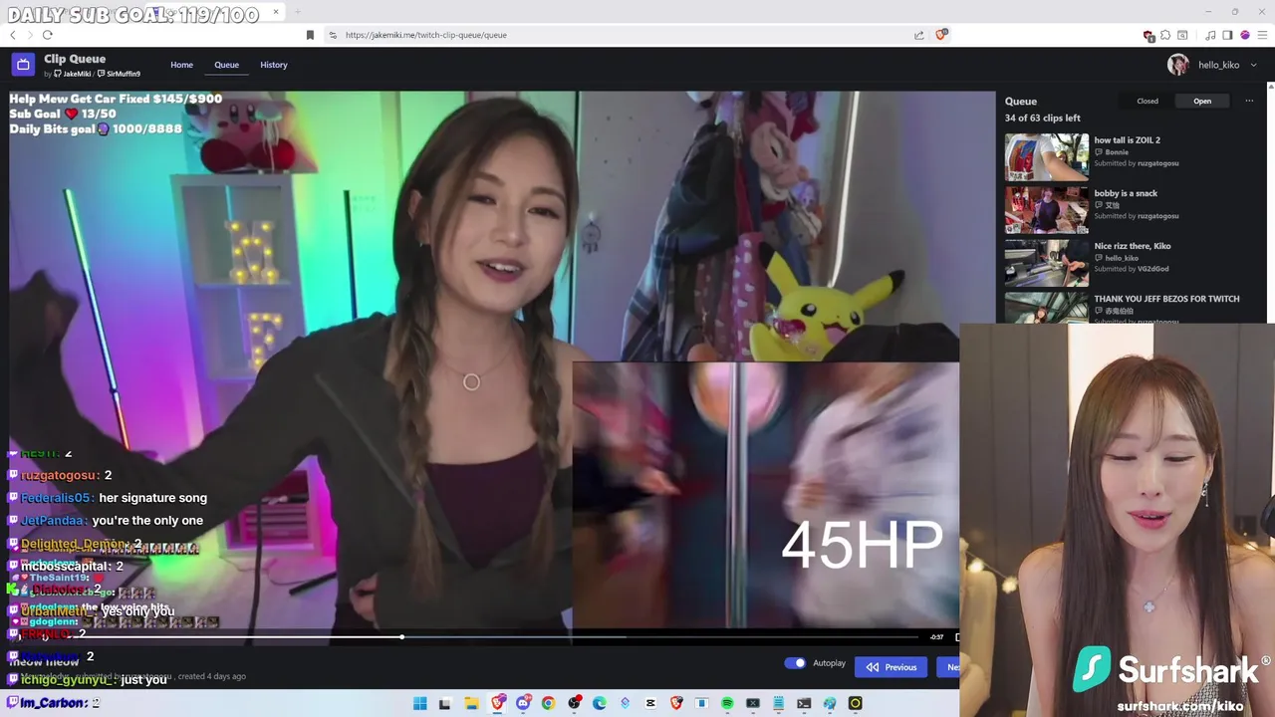Select the Queue tab
This screenshot has height=717, width=1275.
point(226,65)
